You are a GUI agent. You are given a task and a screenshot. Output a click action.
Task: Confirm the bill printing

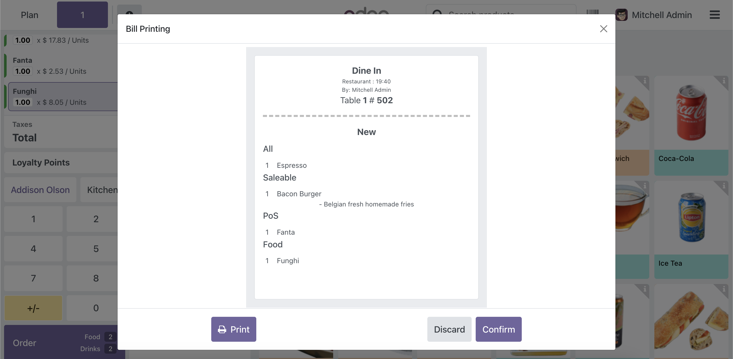click(498, 329)
